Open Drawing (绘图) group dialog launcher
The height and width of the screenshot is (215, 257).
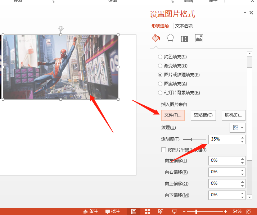coord(172,1)
